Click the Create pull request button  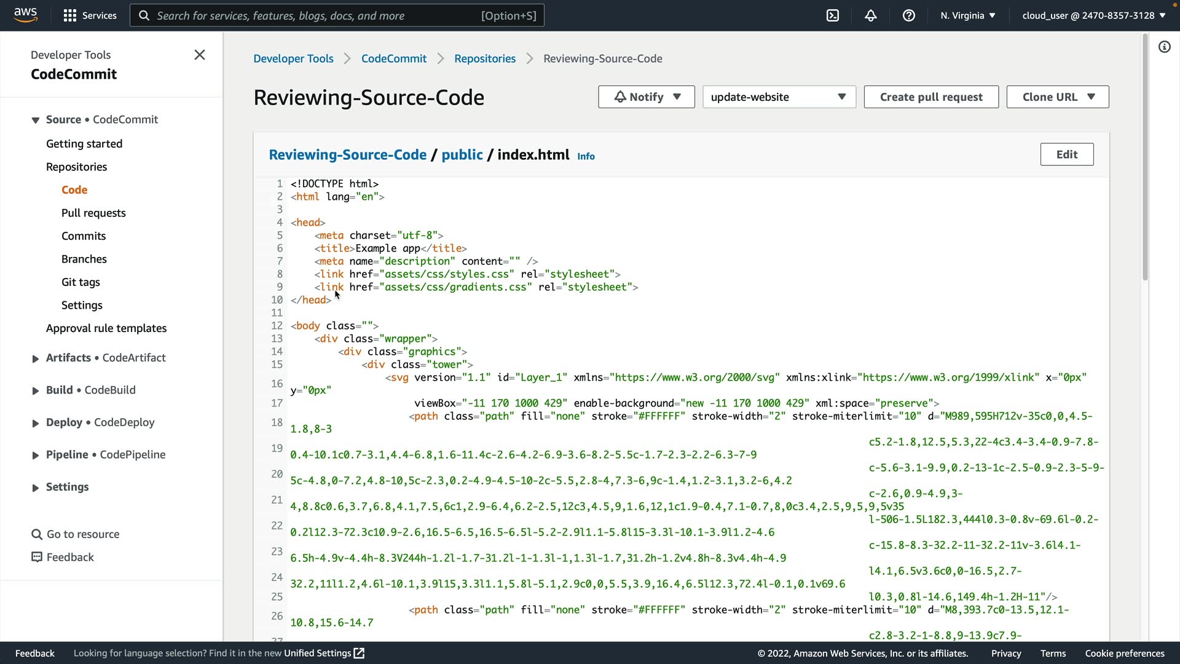pyautogui.click(x=930, y=97)
